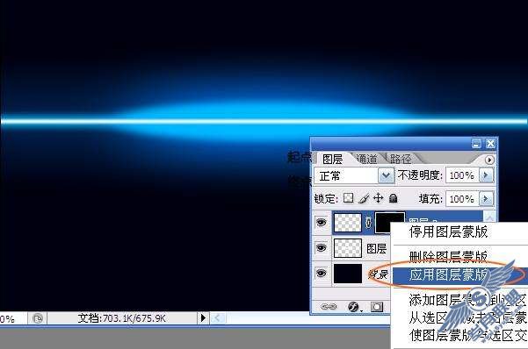Select the middle layer named 图层

pyautogui.click(x=376, y=249)
